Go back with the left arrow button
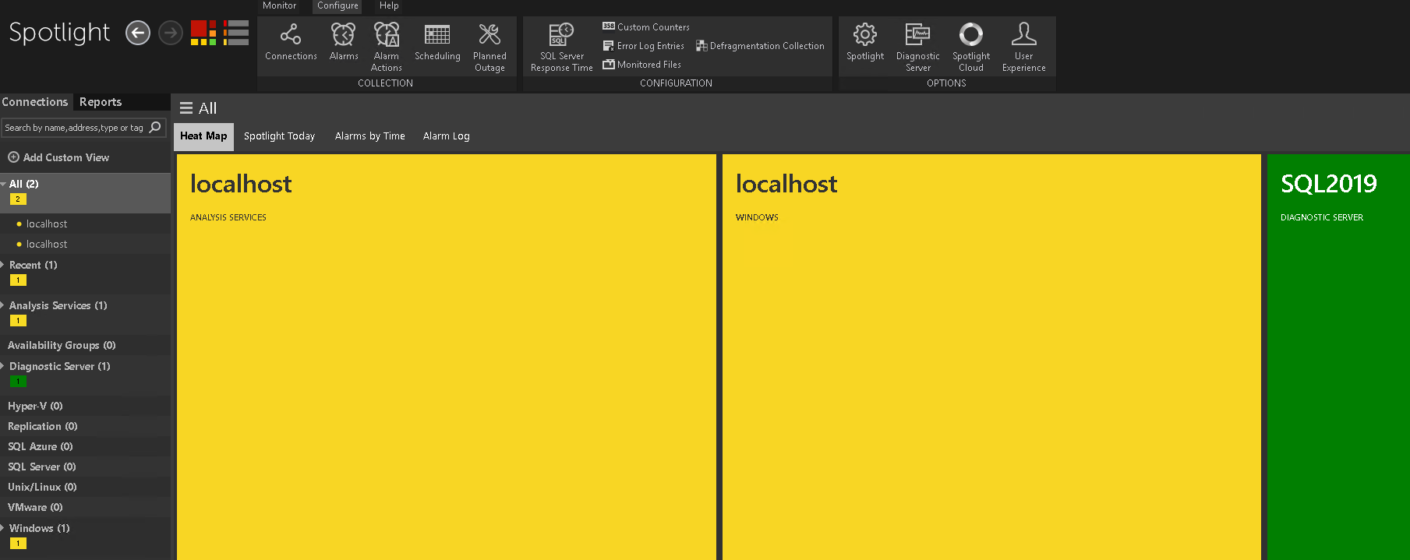1410x560 pixels. pos(138,33)
